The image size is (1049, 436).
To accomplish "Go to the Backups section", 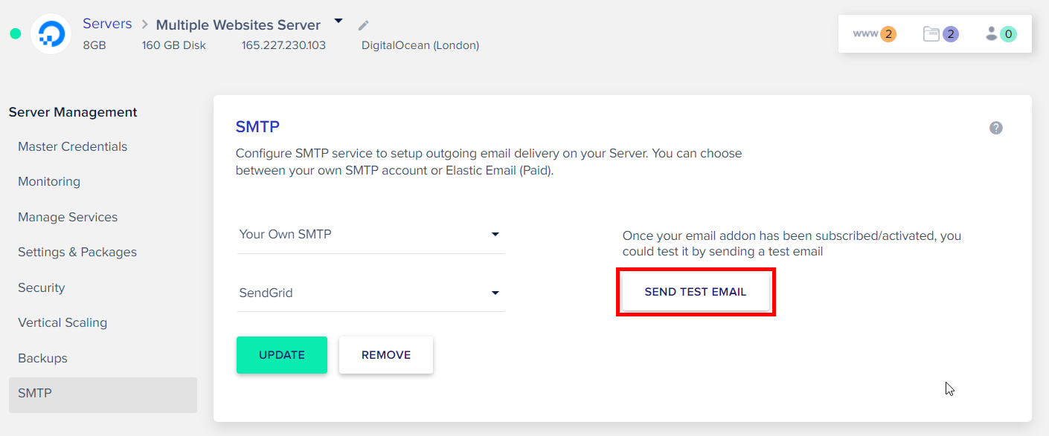I will 42,358.
